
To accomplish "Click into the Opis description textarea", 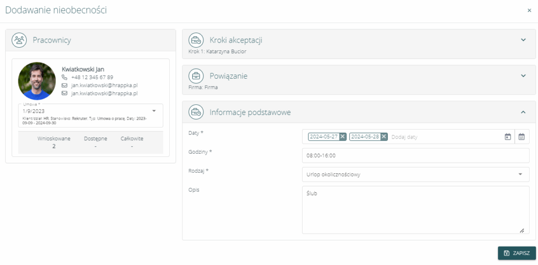I will [416, 210].
